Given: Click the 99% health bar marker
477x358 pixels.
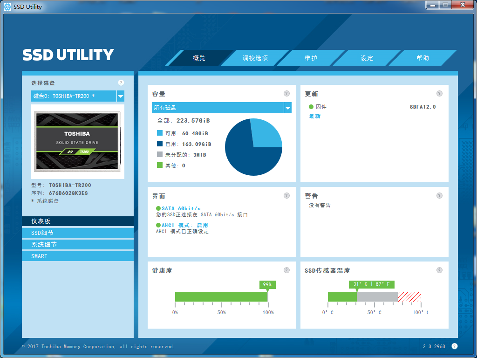Looking at the screenshot, I should coord(267,284).
